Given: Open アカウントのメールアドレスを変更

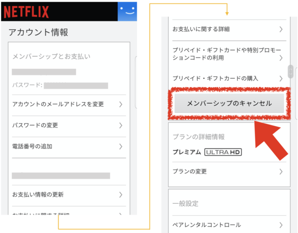Looking at the screenshot, I should [x=69, y=104].
